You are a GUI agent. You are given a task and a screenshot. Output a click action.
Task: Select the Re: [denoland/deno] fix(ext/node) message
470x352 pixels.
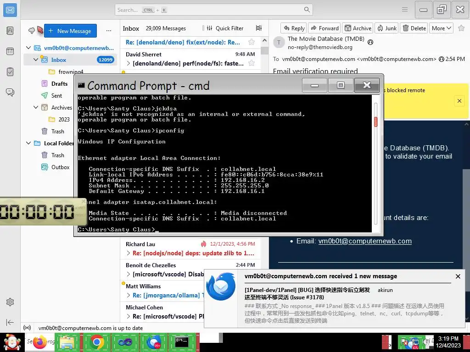[x=183, y=42]
